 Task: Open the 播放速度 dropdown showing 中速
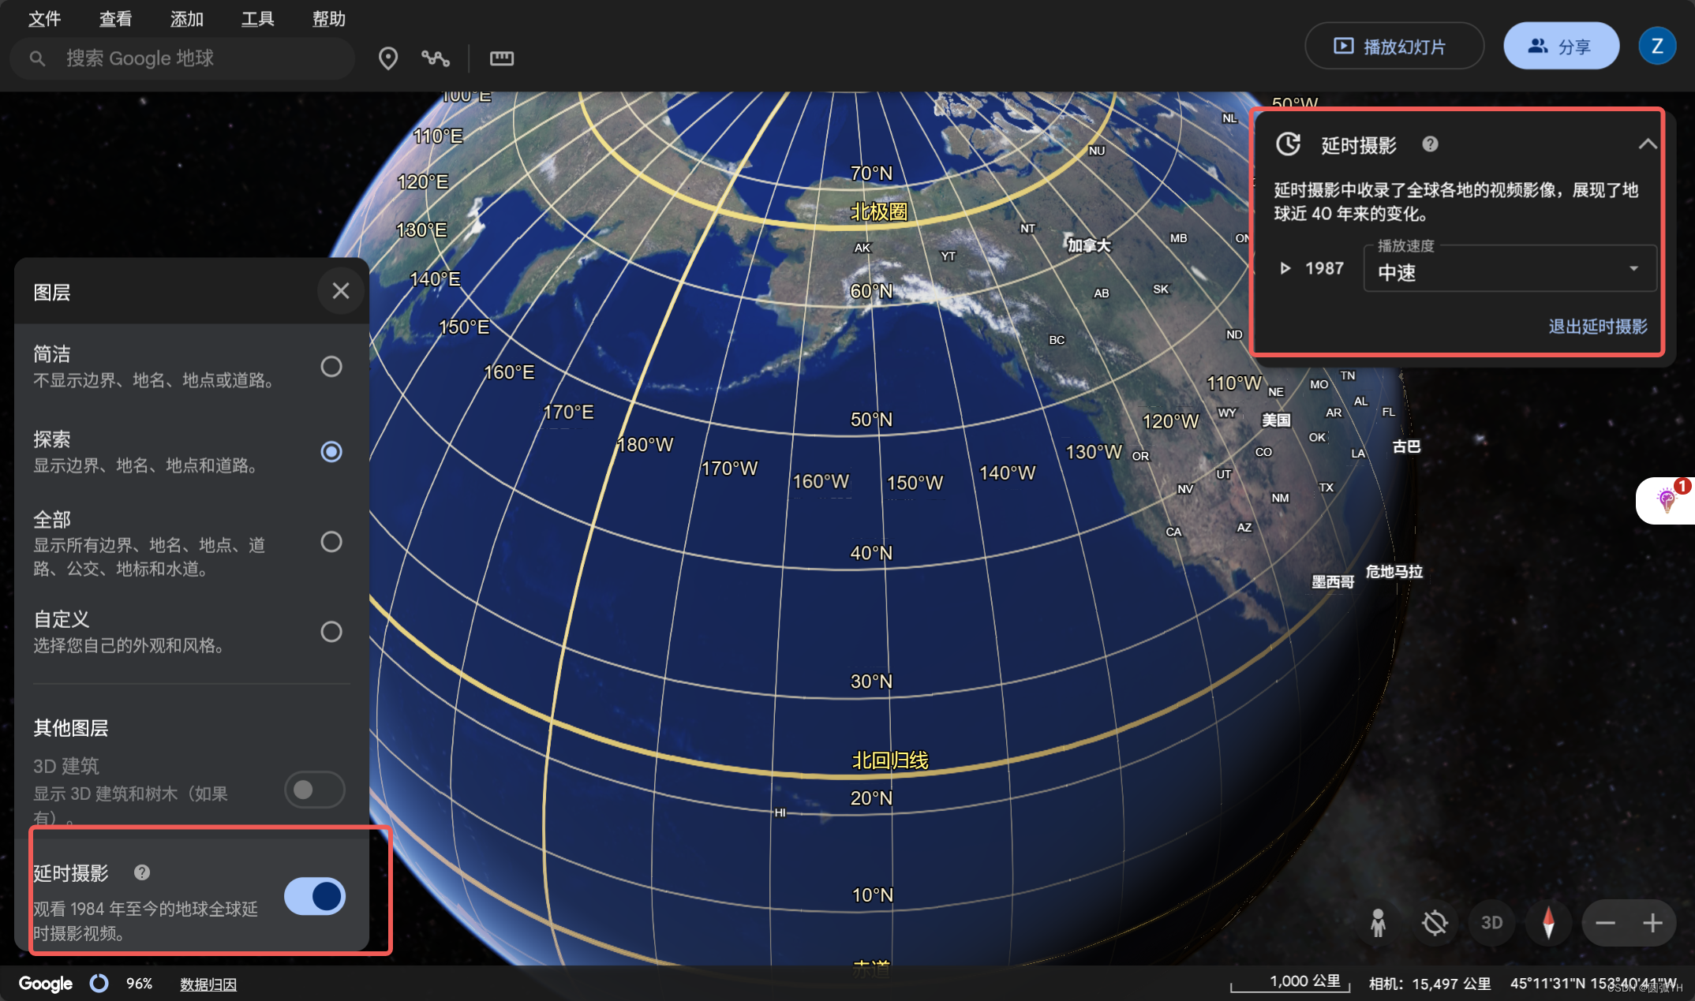point(1508,269)
